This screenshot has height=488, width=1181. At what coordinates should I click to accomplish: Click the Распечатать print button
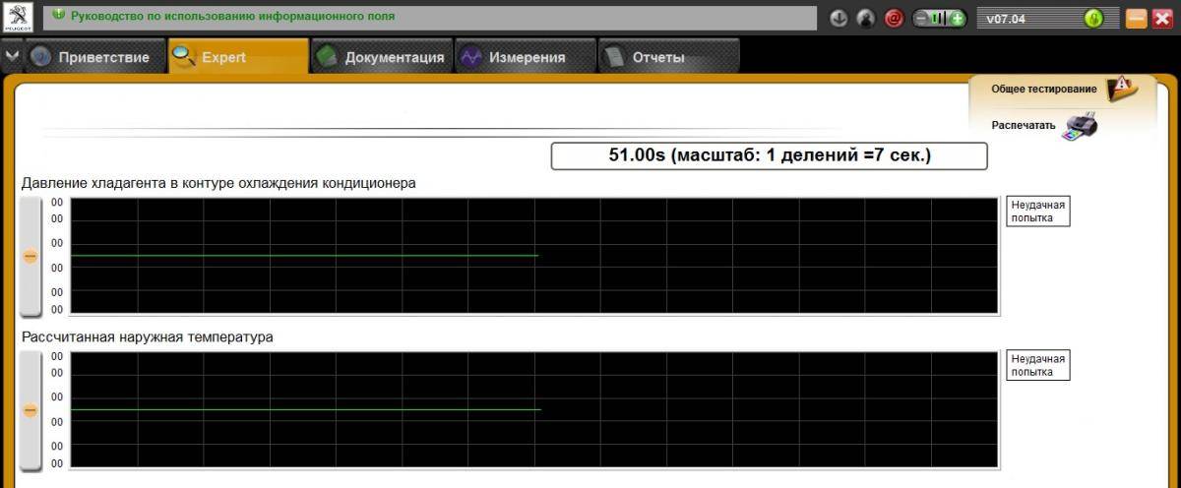(1024, 126)
